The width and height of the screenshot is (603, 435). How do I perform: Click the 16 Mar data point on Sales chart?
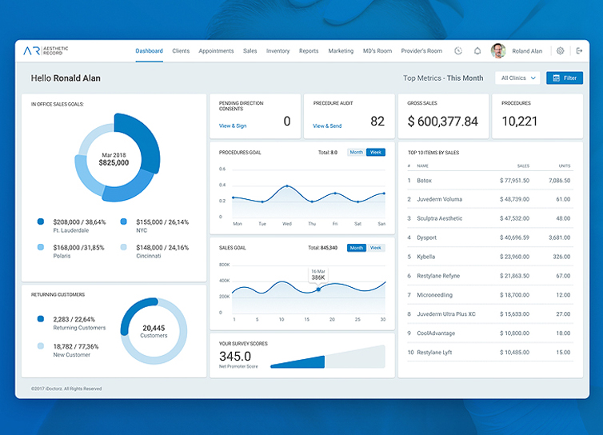pyautogui.click(x=318, y=289)
